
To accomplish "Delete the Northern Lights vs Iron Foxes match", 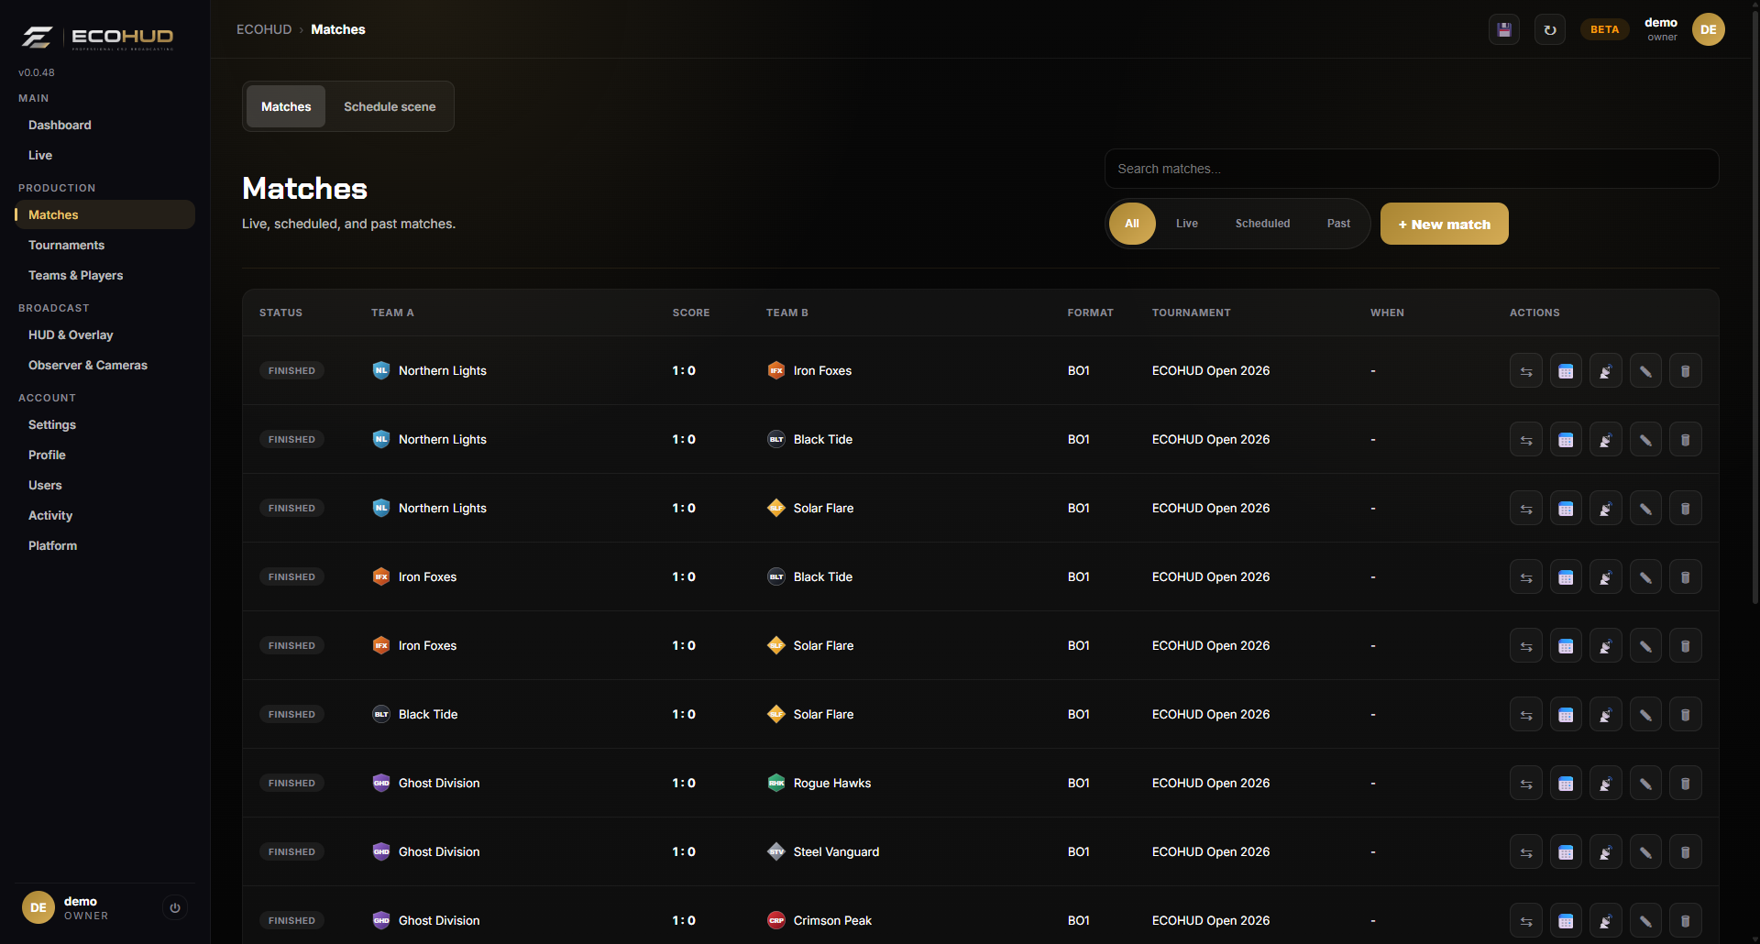I will [1686, 371].
